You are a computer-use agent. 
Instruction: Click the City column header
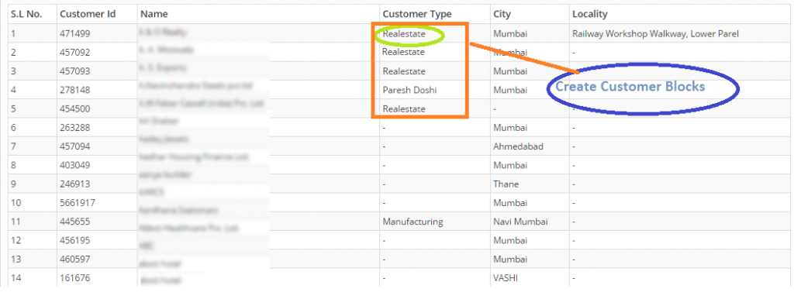click(502, 14)
